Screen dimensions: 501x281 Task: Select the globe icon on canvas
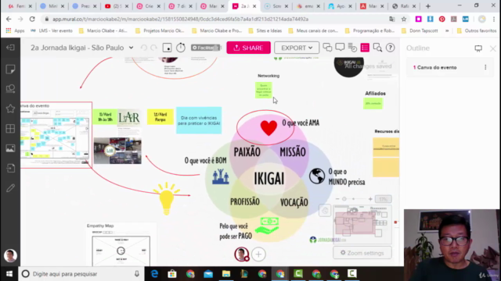(x=317, y=176)
